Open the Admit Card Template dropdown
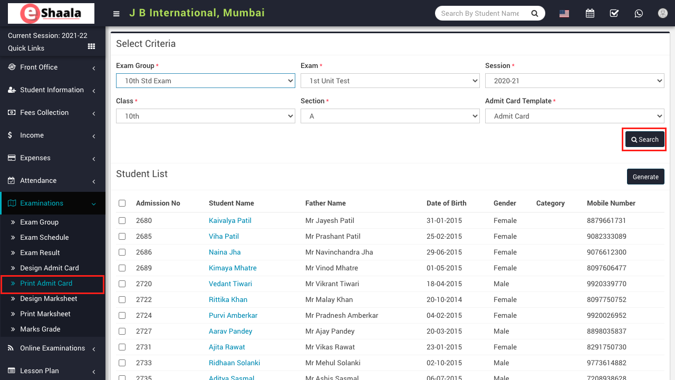Viewport: 675px width, 380px height. [x=574, y=116]
